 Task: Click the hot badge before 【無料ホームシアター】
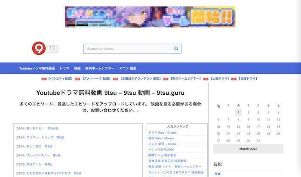(166, 79)
